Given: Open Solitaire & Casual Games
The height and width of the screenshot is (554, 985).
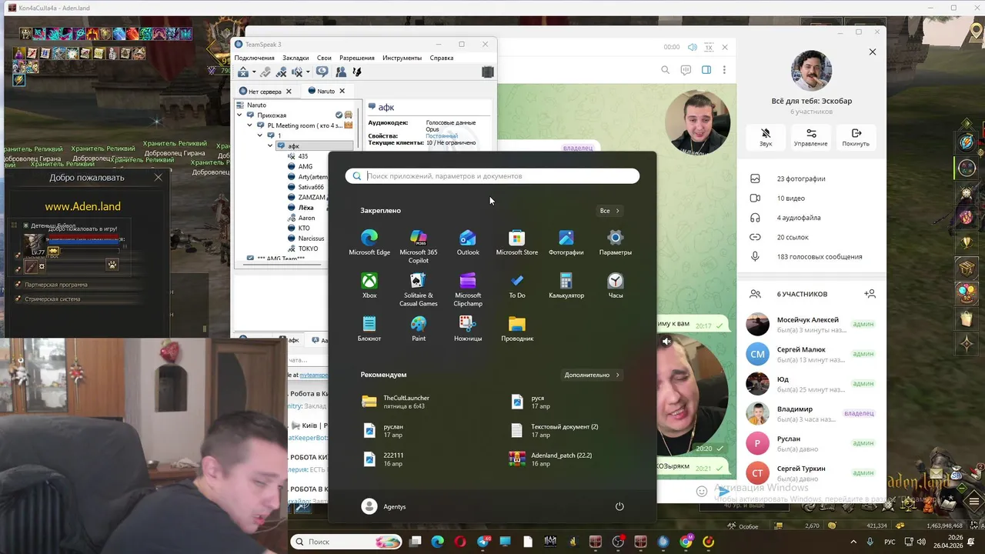Looking at the screenshot, I should point(419,289).
